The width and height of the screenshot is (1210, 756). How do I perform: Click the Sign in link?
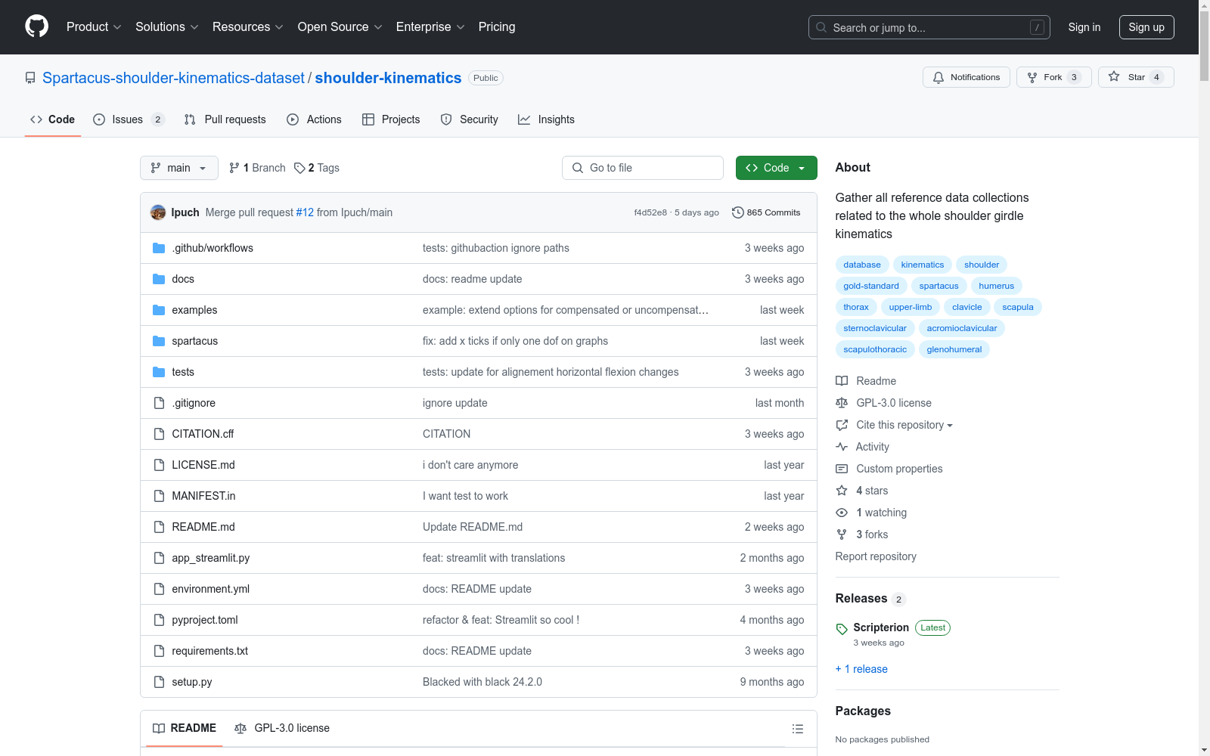[x=1084, y=27]
